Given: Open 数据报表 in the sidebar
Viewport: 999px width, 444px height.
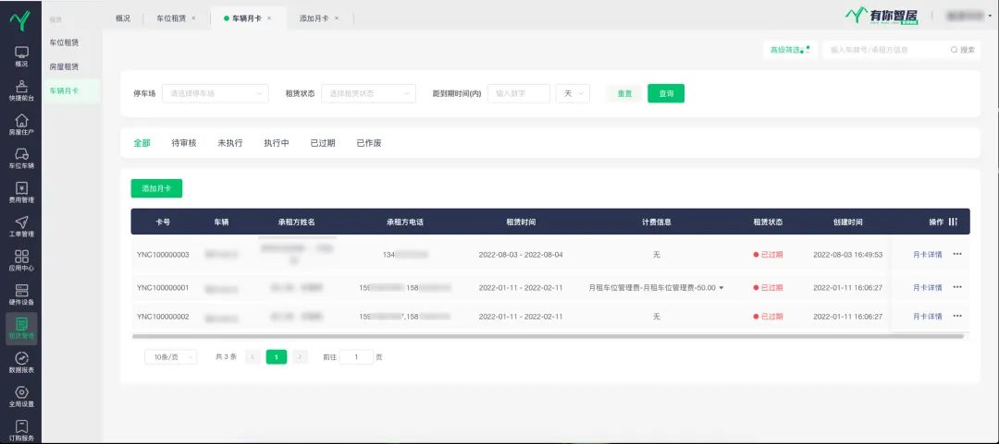Looking at the screenshot, I should pyautogui.click(x=21, y=362).
